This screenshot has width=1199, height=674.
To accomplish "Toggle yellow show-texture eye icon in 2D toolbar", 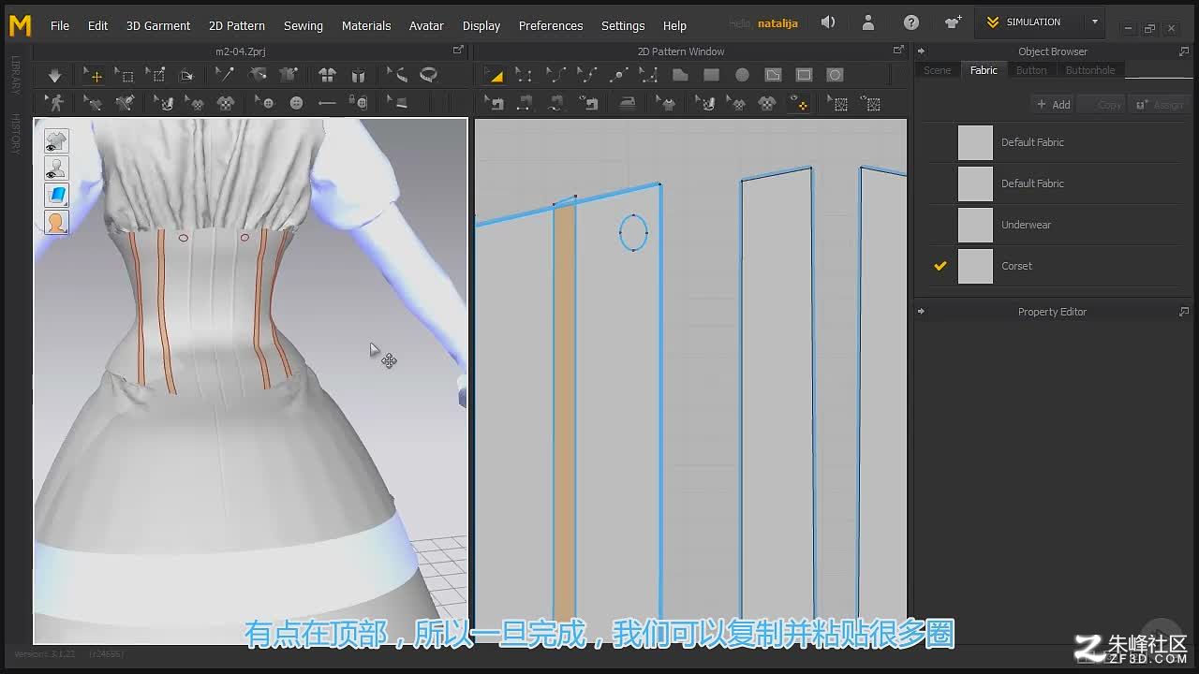I will point(799,103).
